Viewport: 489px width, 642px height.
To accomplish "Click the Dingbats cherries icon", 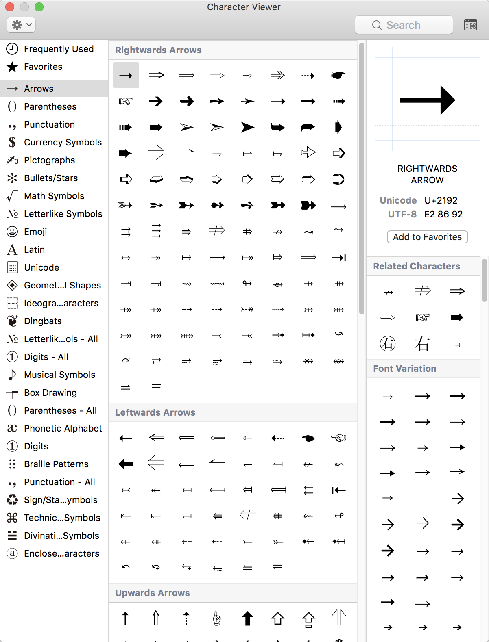I will pyautogui.click(x=12, y=321).
